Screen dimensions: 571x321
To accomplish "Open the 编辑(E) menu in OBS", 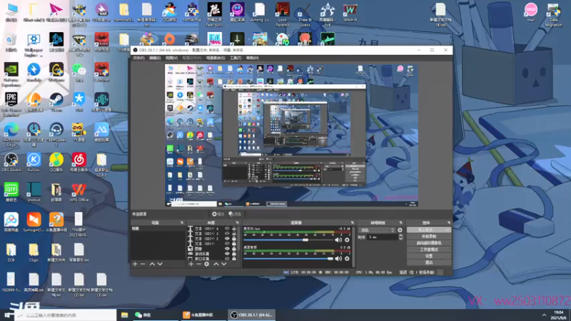I will (x=155, y=58).
